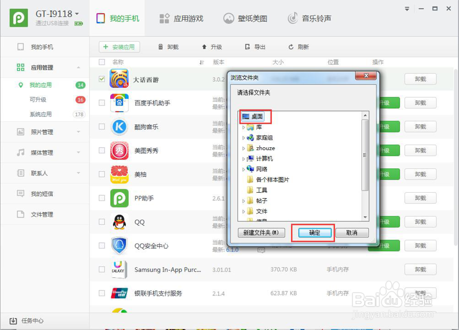Expand the 家庭组 tree node
Image resolution: width=459 pixels, height=330 pixels.
point(243,138)
